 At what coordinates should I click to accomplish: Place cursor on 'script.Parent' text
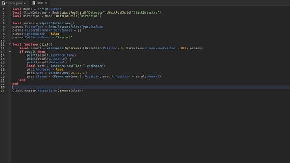(x=49, y=9)
